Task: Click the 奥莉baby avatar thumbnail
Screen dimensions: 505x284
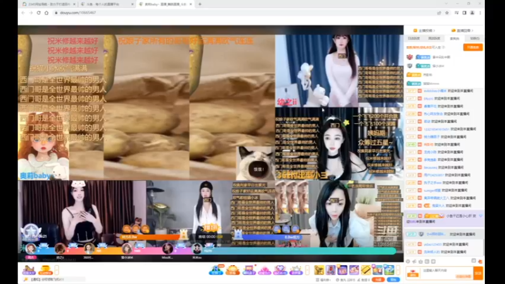Action: [x=44, y=146]
